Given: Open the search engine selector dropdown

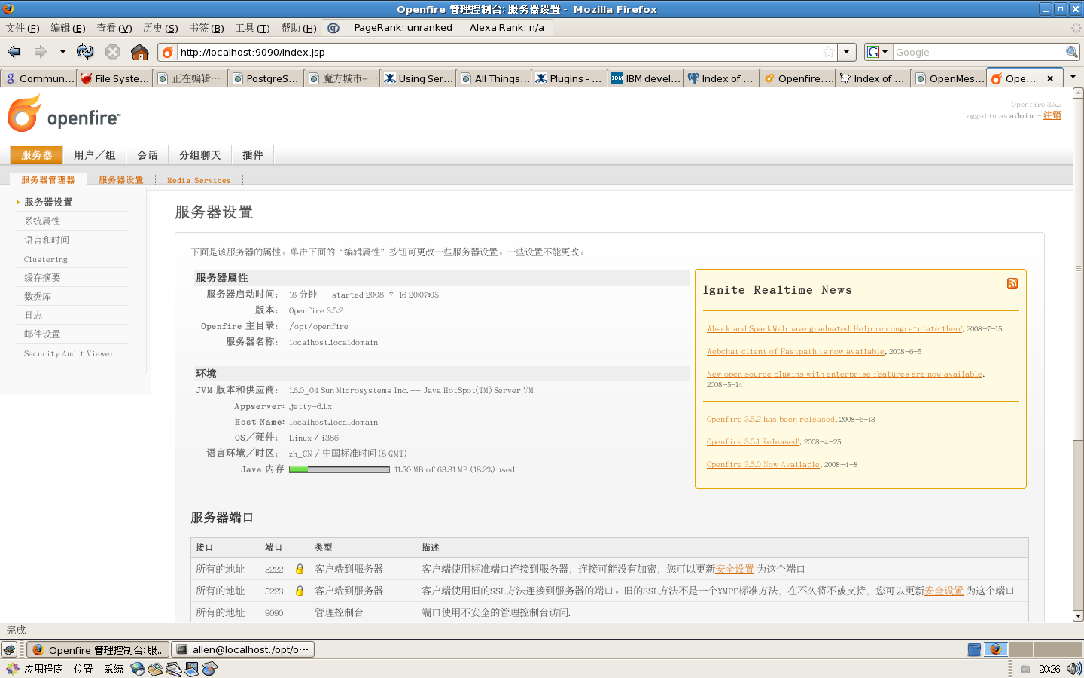Looking at the screenshot, I should tap(878, 52).
